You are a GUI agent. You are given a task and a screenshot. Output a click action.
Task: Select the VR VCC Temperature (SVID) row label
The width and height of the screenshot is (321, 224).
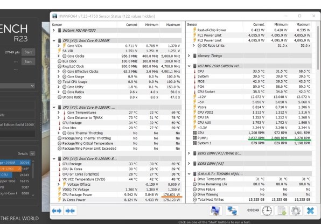[83, 179]
